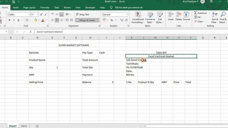Decrease cell indent
This screenshot has height=128, width=228.
(67, 20)
